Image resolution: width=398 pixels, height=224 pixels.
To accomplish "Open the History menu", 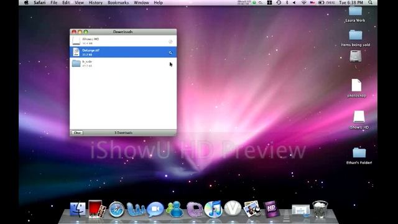I will coord(95,2).
